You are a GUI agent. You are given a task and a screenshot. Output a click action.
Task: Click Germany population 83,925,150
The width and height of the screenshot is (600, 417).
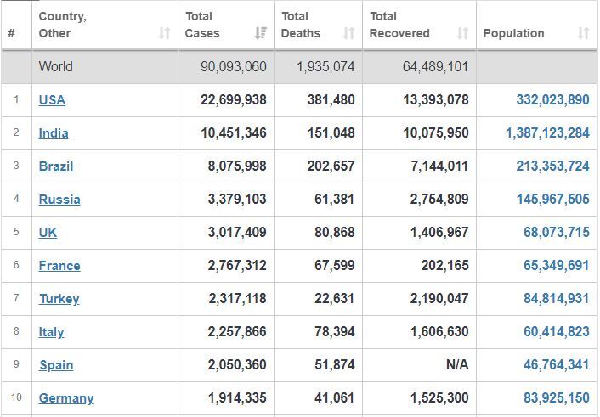(557, 398)
